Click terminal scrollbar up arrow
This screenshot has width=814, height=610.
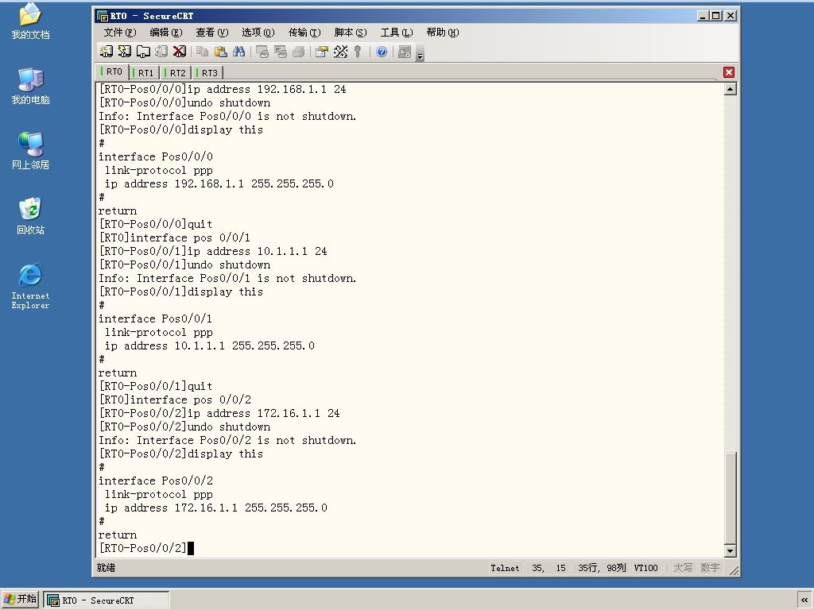tap(730, 89)
